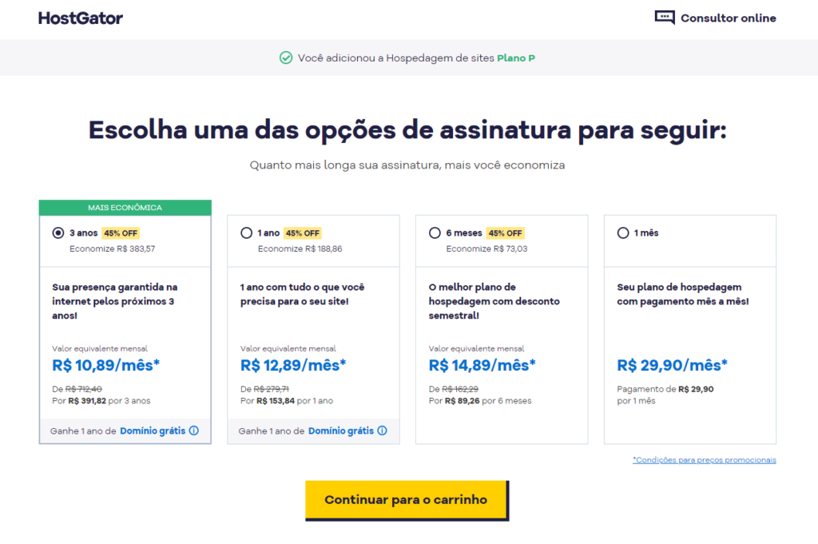
Task: Open Consultor online chat link
Action: pyautogui.click(x=728, y=18)
